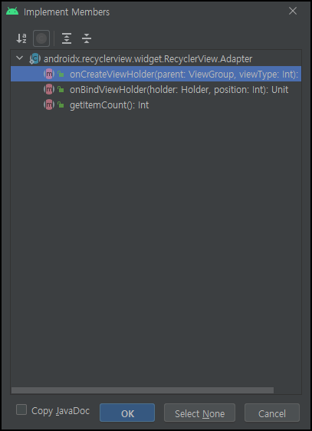
Task: Enable Copy JavaDoc checkbox
Action: [x=21, y=409]
